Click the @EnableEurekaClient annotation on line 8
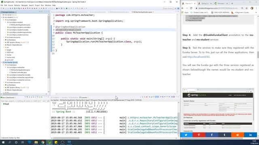 (68, 30)
